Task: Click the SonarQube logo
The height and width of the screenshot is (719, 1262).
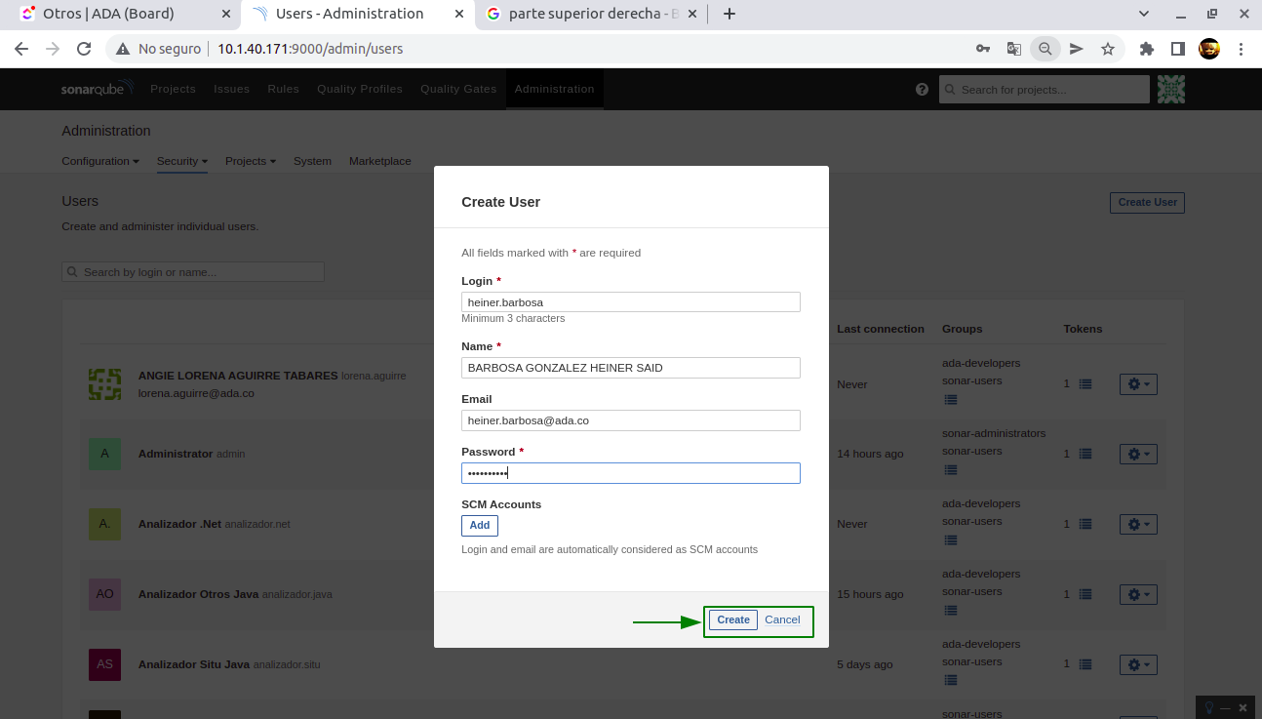Action: [x=97, y=89]
